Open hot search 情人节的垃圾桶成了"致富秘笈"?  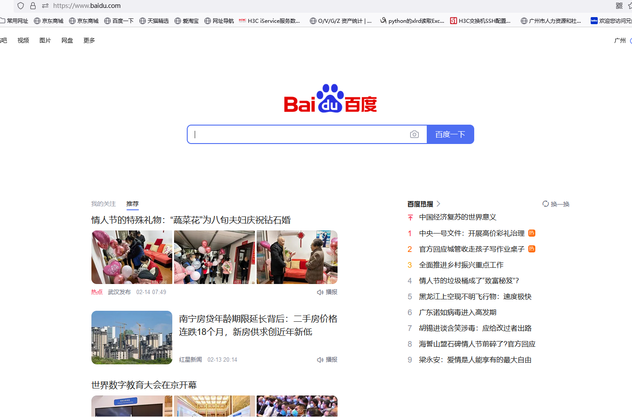469,280
